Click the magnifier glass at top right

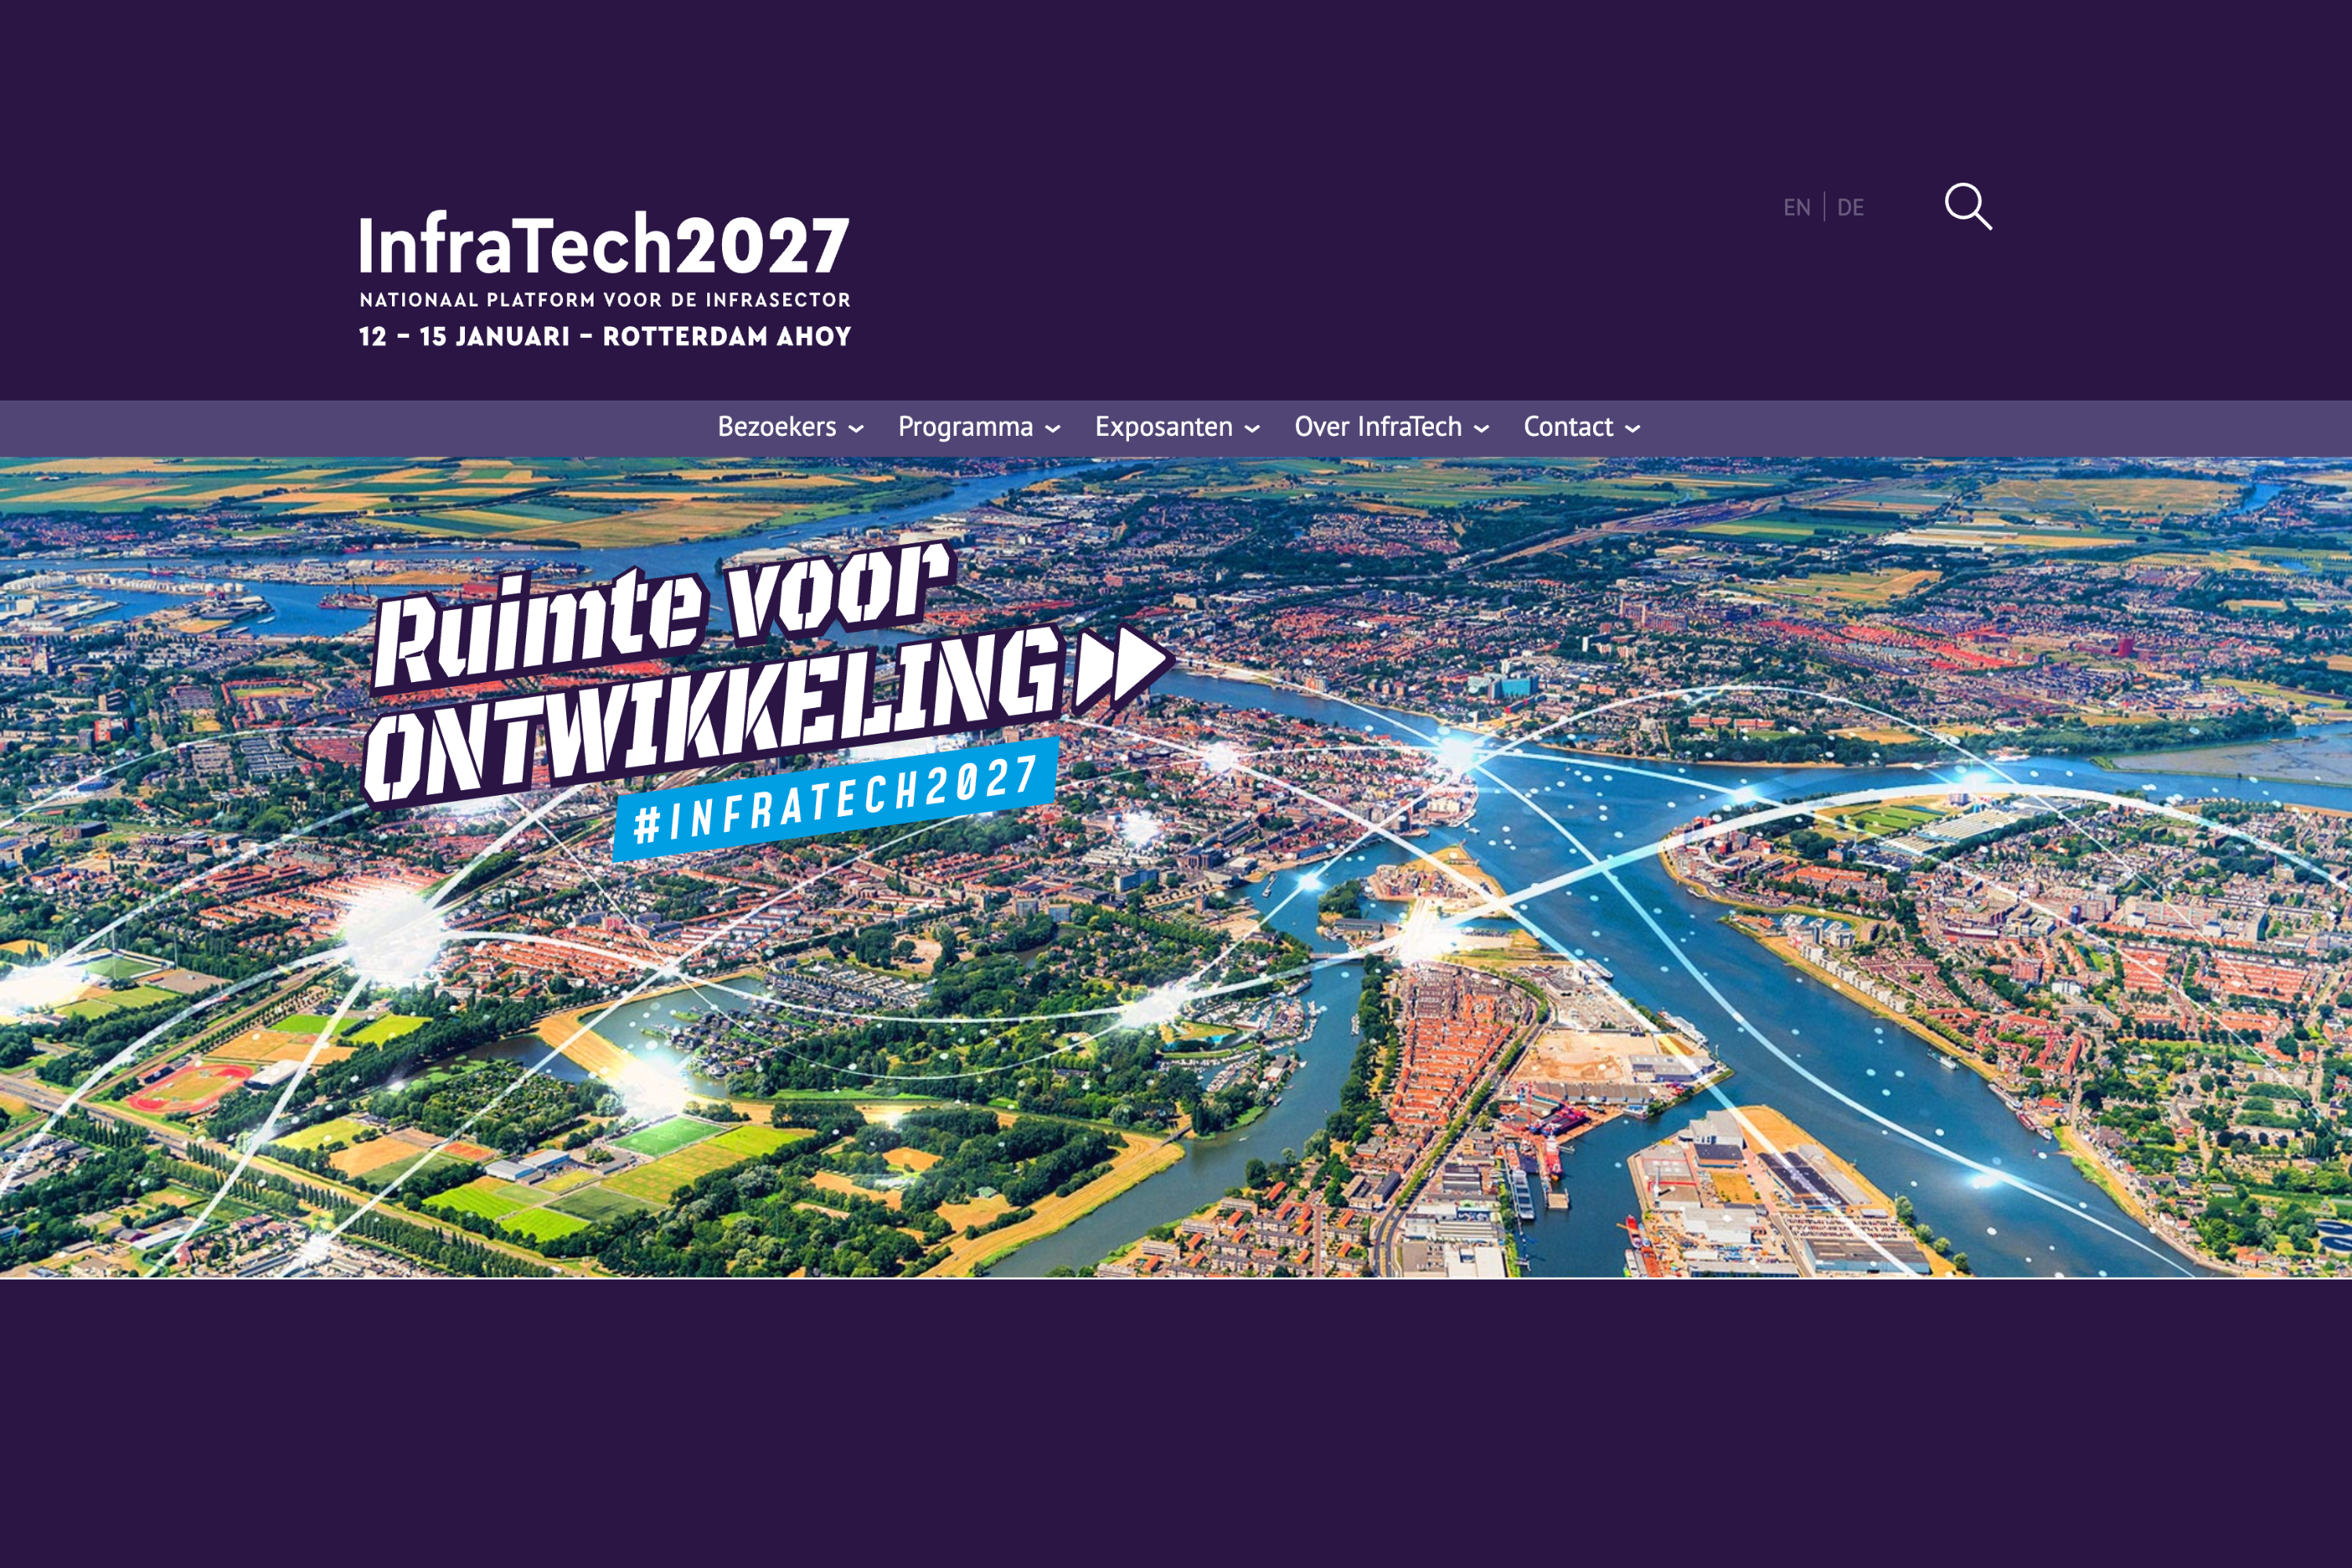tap(1968, 205)
